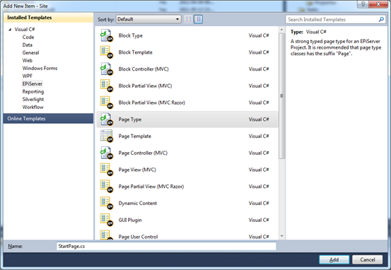This screenshot has height=270, width=391.
Task: Click the template list scrollbar thumb
Action: tap(282, 96)
